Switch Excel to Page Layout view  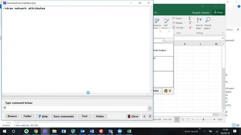(183, 119)
